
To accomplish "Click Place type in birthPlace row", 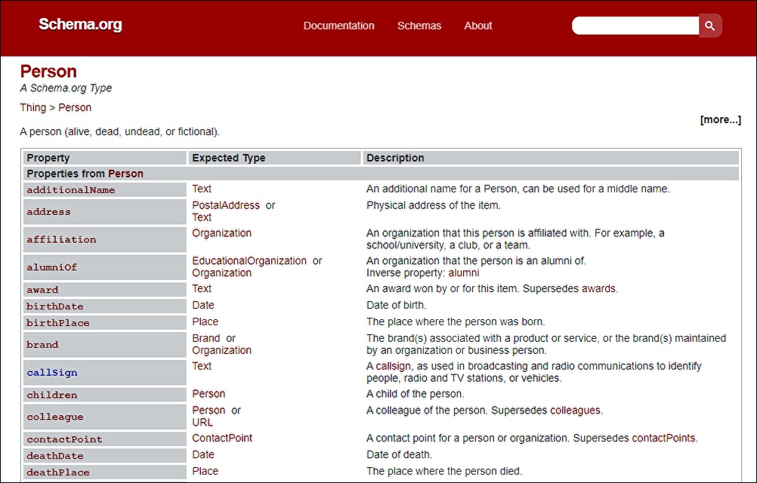I will pyautogui.click(x=205, y=322).
